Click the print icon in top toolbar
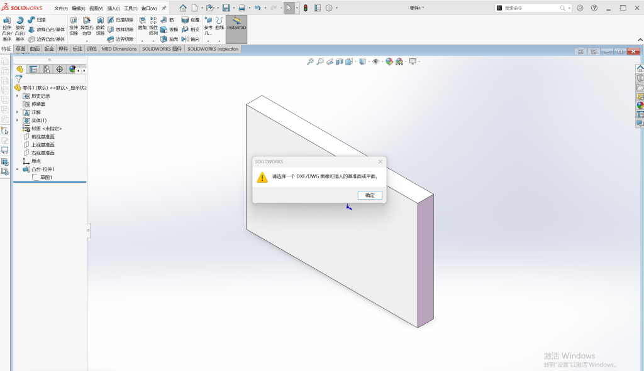644x371 pixels. click(x=242, y=8)
